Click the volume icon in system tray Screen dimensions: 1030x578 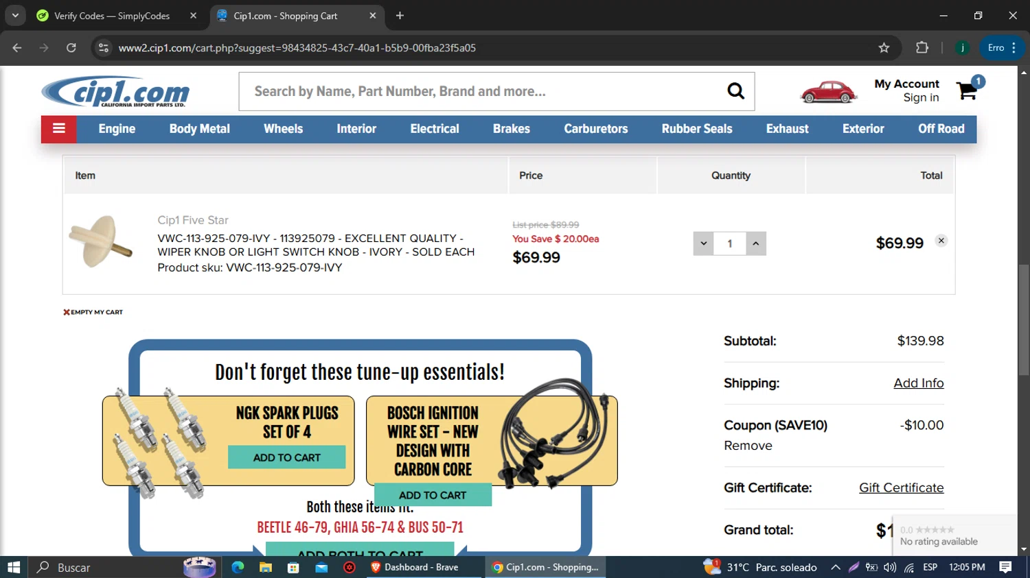(890, 567)
